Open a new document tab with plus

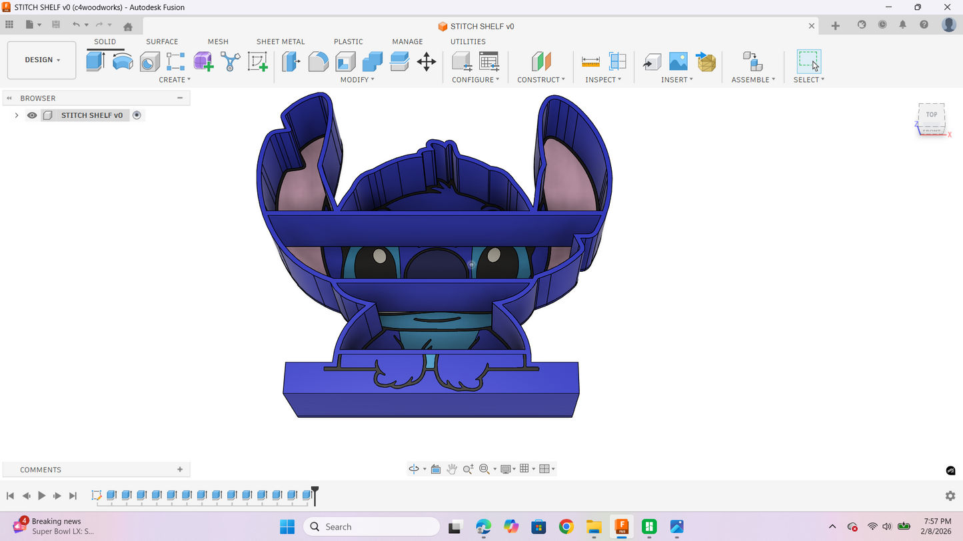pos(836,26)
